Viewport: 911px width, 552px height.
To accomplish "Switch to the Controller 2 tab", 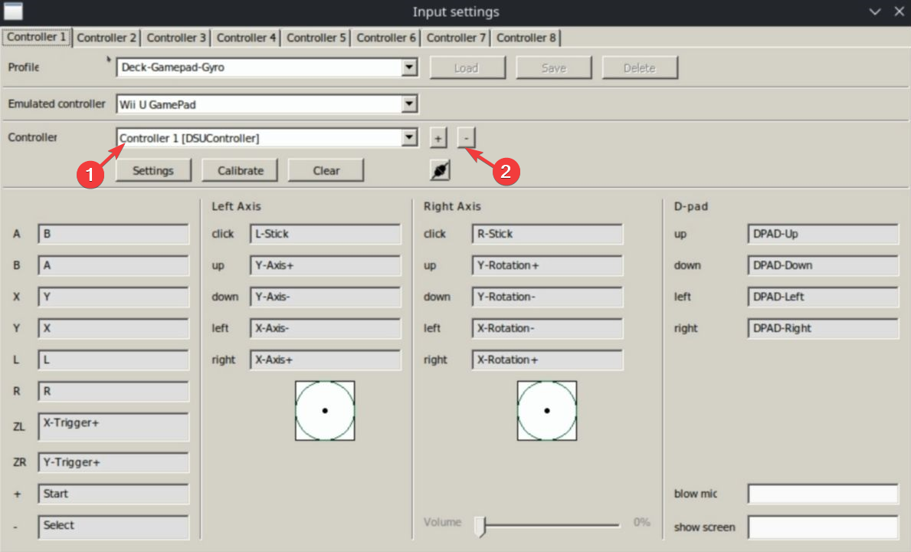I will [107, 38].
